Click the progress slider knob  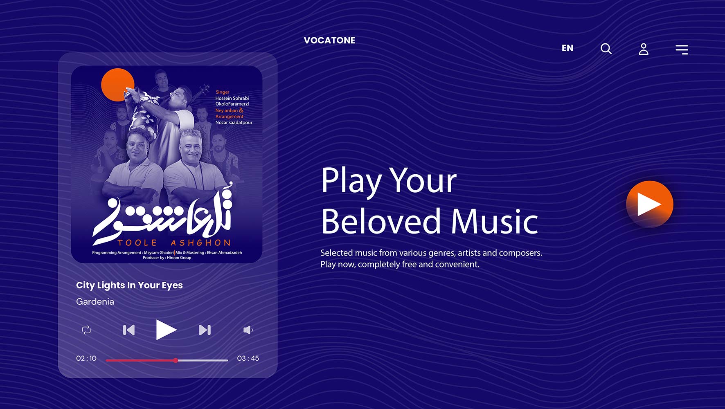(176, 360)
